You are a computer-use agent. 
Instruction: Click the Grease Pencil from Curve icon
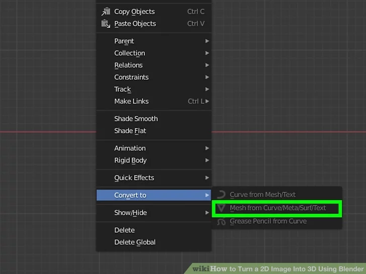tap(221, 221)
